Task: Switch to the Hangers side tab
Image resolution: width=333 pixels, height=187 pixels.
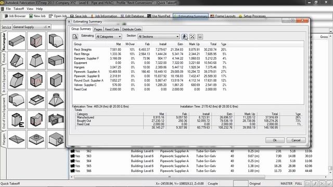Action: pos(4,139)
